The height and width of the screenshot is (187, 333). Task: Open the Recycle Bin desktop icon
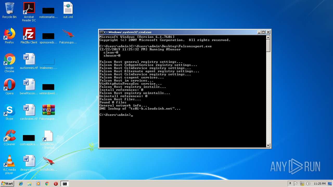tap(9, 10)
